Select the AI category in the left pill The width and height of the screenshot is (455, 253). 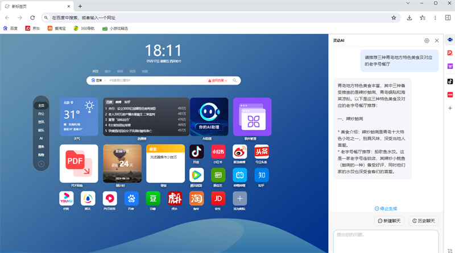[x=41, y=138]
